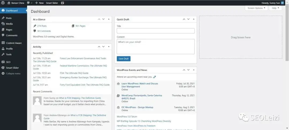Image resolution: width=289 pixels, height=130 pixels.
Task: Click the Quick Draft Title field
Action: point(155,31)
